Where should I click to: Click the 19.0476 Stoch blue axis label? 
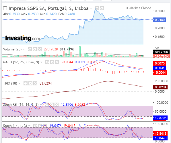[x=160, y=138]
